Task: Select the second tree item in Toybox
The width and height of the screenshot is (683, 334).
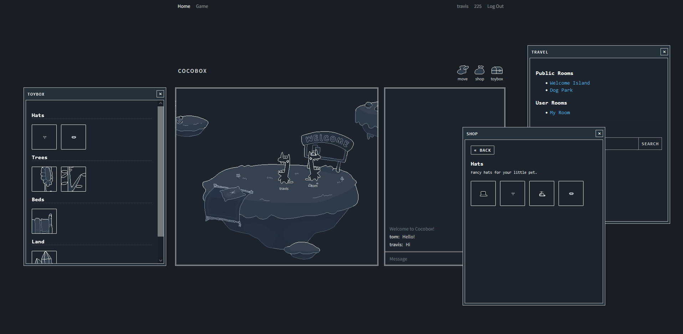Action: coord(73,179)
